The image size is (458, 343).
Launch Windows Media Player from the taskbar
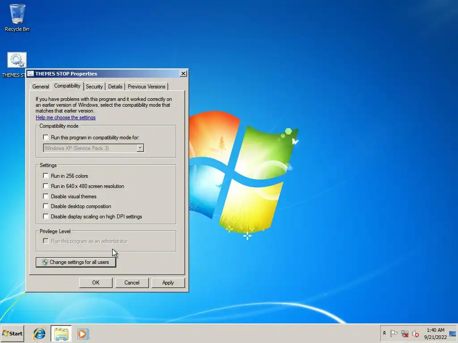coord(83,334)
